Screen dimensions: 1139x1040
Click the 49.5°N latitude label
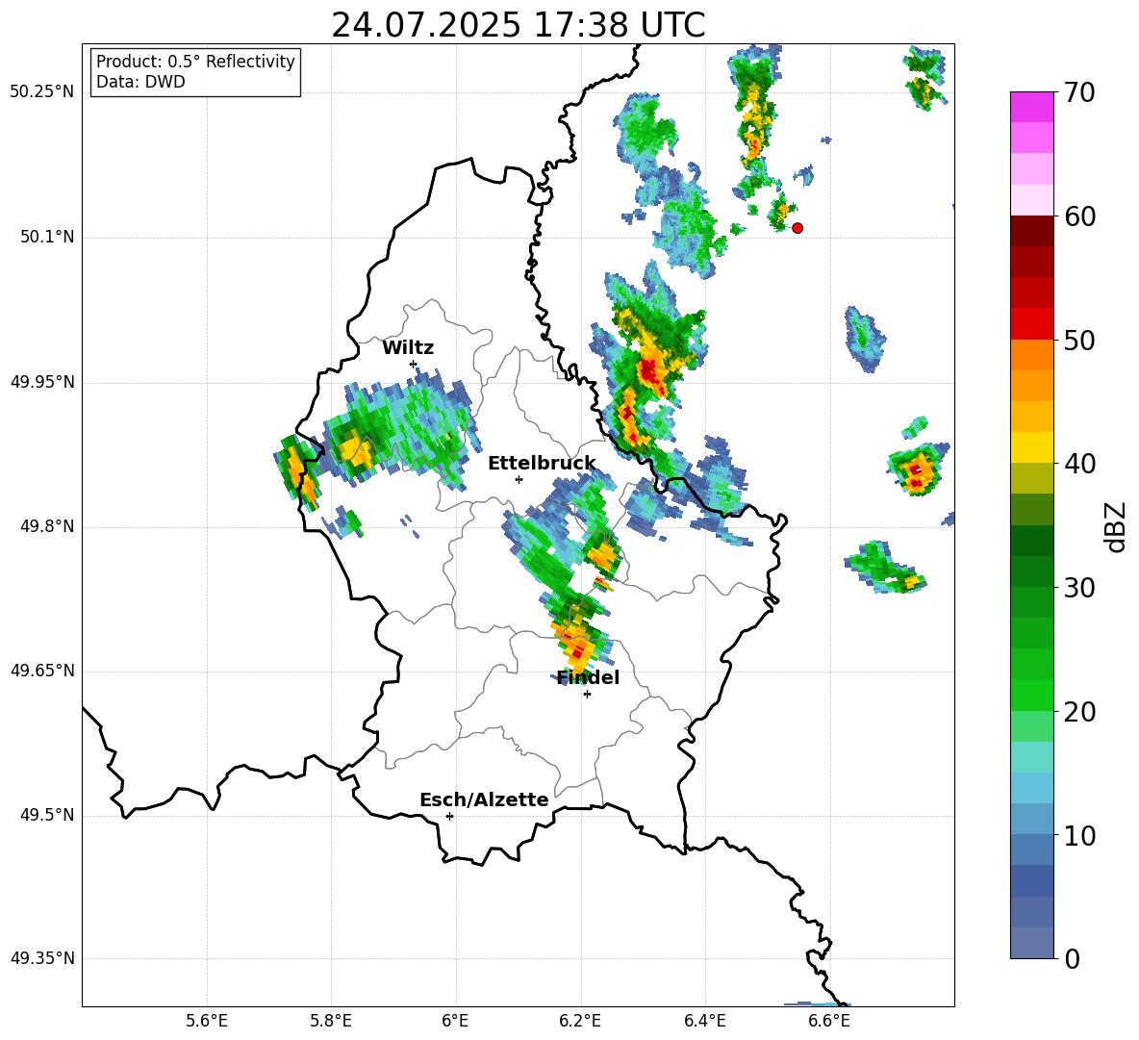coord(47,815)
